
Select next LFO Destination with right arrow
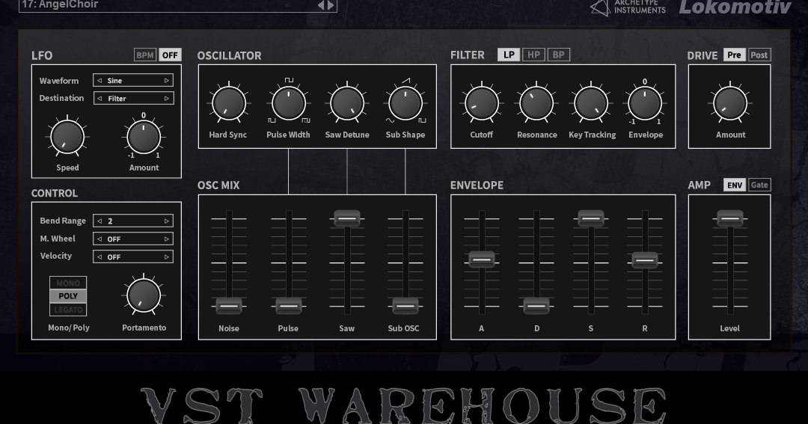tap(166, 99)
